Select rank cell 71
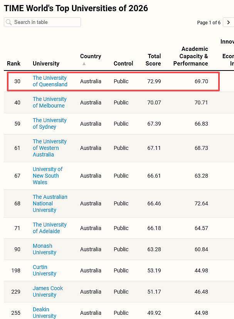The height and width of the screenshot is (319, 234). [17, 228]
